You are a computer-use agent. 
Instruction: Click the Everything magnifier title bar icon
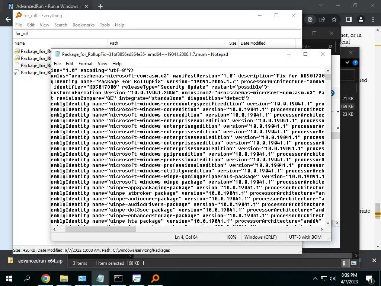tap(19, 15)
